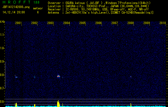The image size is (168, 107).
Task: Select the version number 1.0.0
Action: tap(36, 2)
